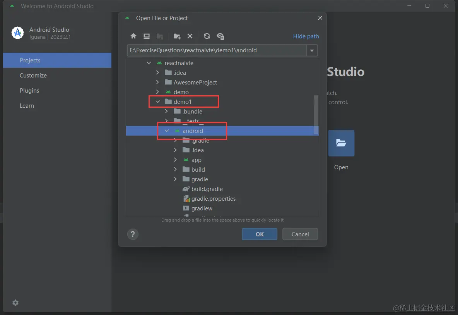The width and height of the screenshot is (458, 315).
Task: Select the app module row
Action: (x=222, y=160)
